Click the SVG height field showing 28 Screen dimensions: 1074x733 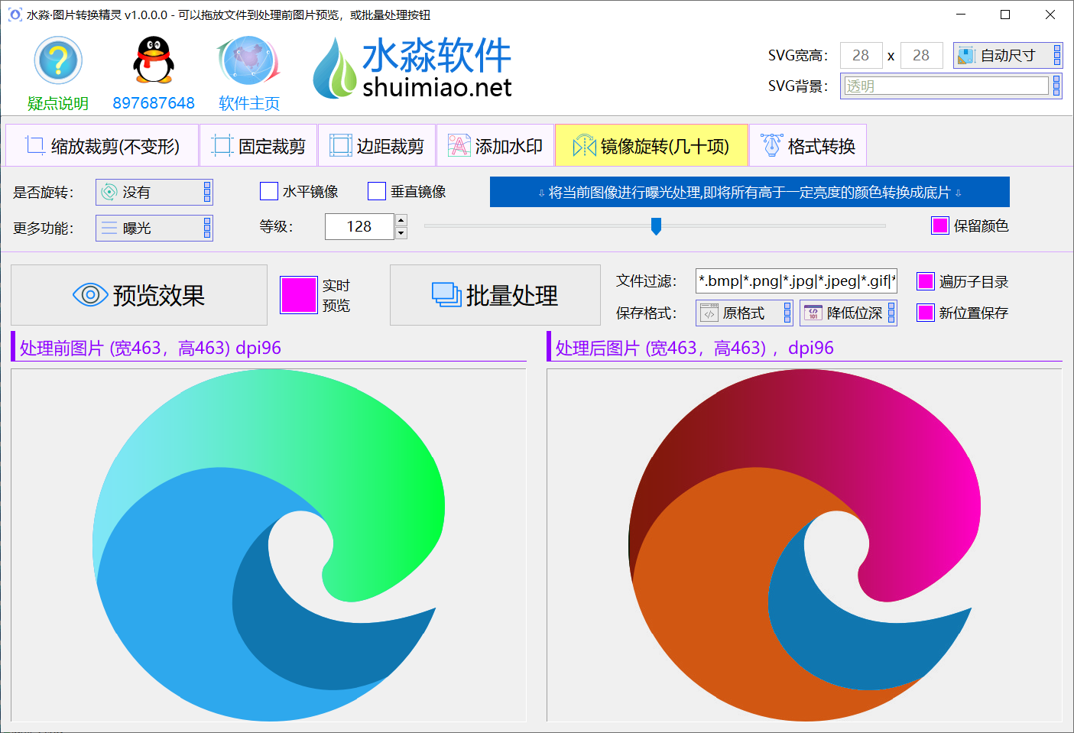pos(922,56)
